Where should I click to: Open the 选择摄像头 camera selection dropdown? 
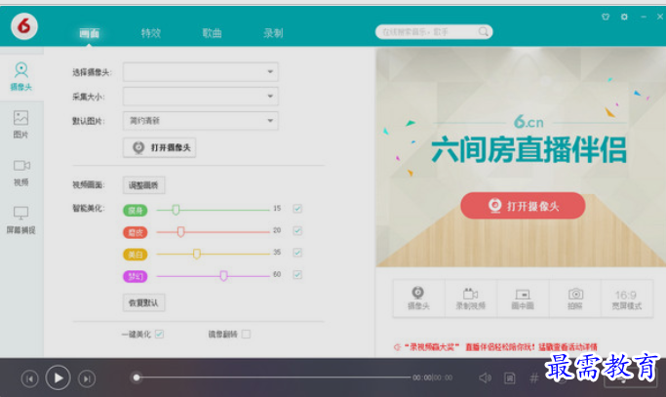coord(201,72)
